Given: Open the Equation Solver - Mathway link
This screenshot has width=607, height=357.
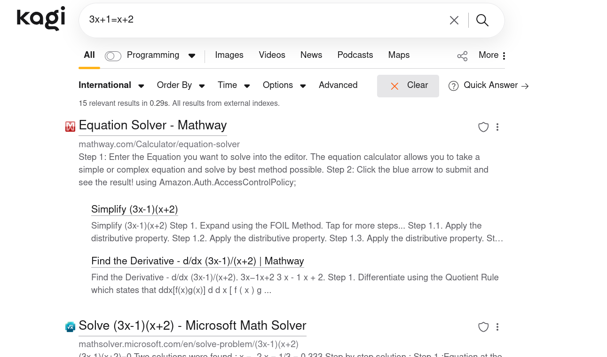Looking at the screenshot, I should [153, 126].
